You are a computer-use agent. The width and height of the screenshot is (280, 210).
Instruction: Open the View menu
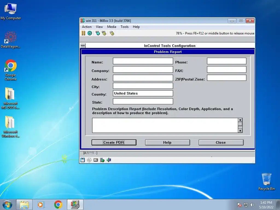pyautogui.click(x=99, y=27)
